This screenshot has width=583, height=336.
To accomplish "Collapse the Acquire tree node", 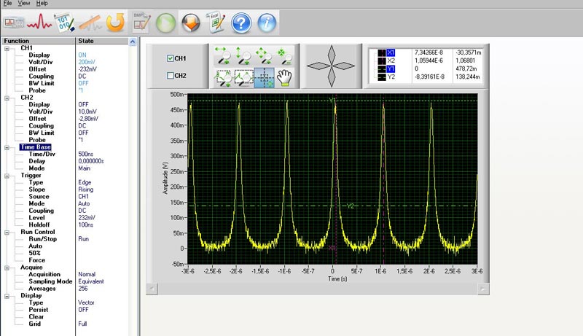I will (x=7, y=267).
